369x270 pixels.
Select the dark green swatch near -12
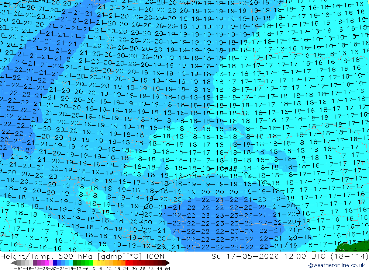coord(75,263)
